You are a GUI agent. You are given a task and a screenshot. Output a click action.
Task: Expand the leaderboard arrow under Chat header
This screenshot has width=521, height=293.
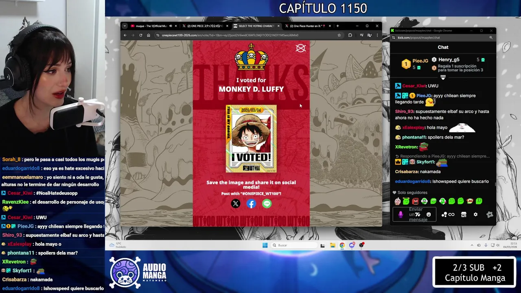443,77
